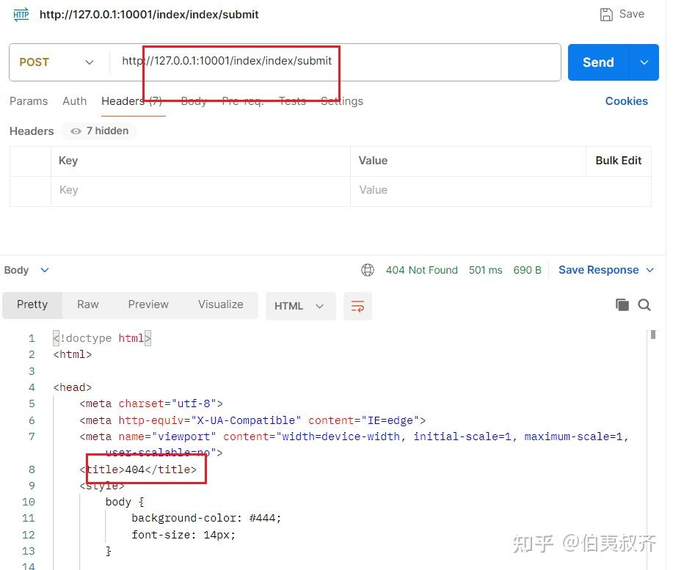Open the Cookies manager
This screenshot has height=570, width=673.
626,101
